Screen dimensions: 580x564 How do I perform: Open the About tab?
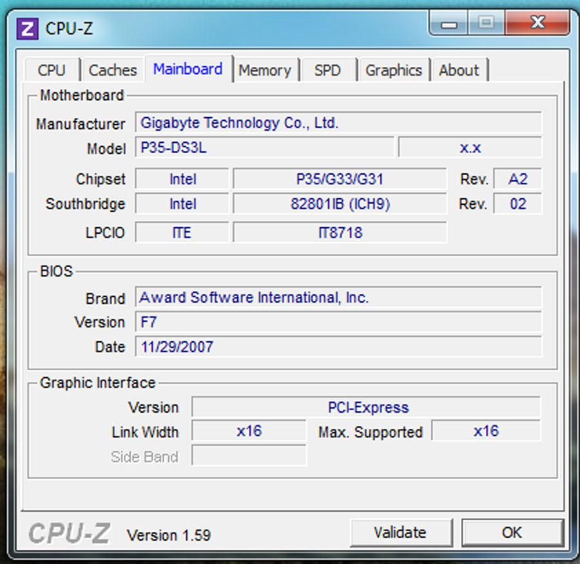pos(459,70)
